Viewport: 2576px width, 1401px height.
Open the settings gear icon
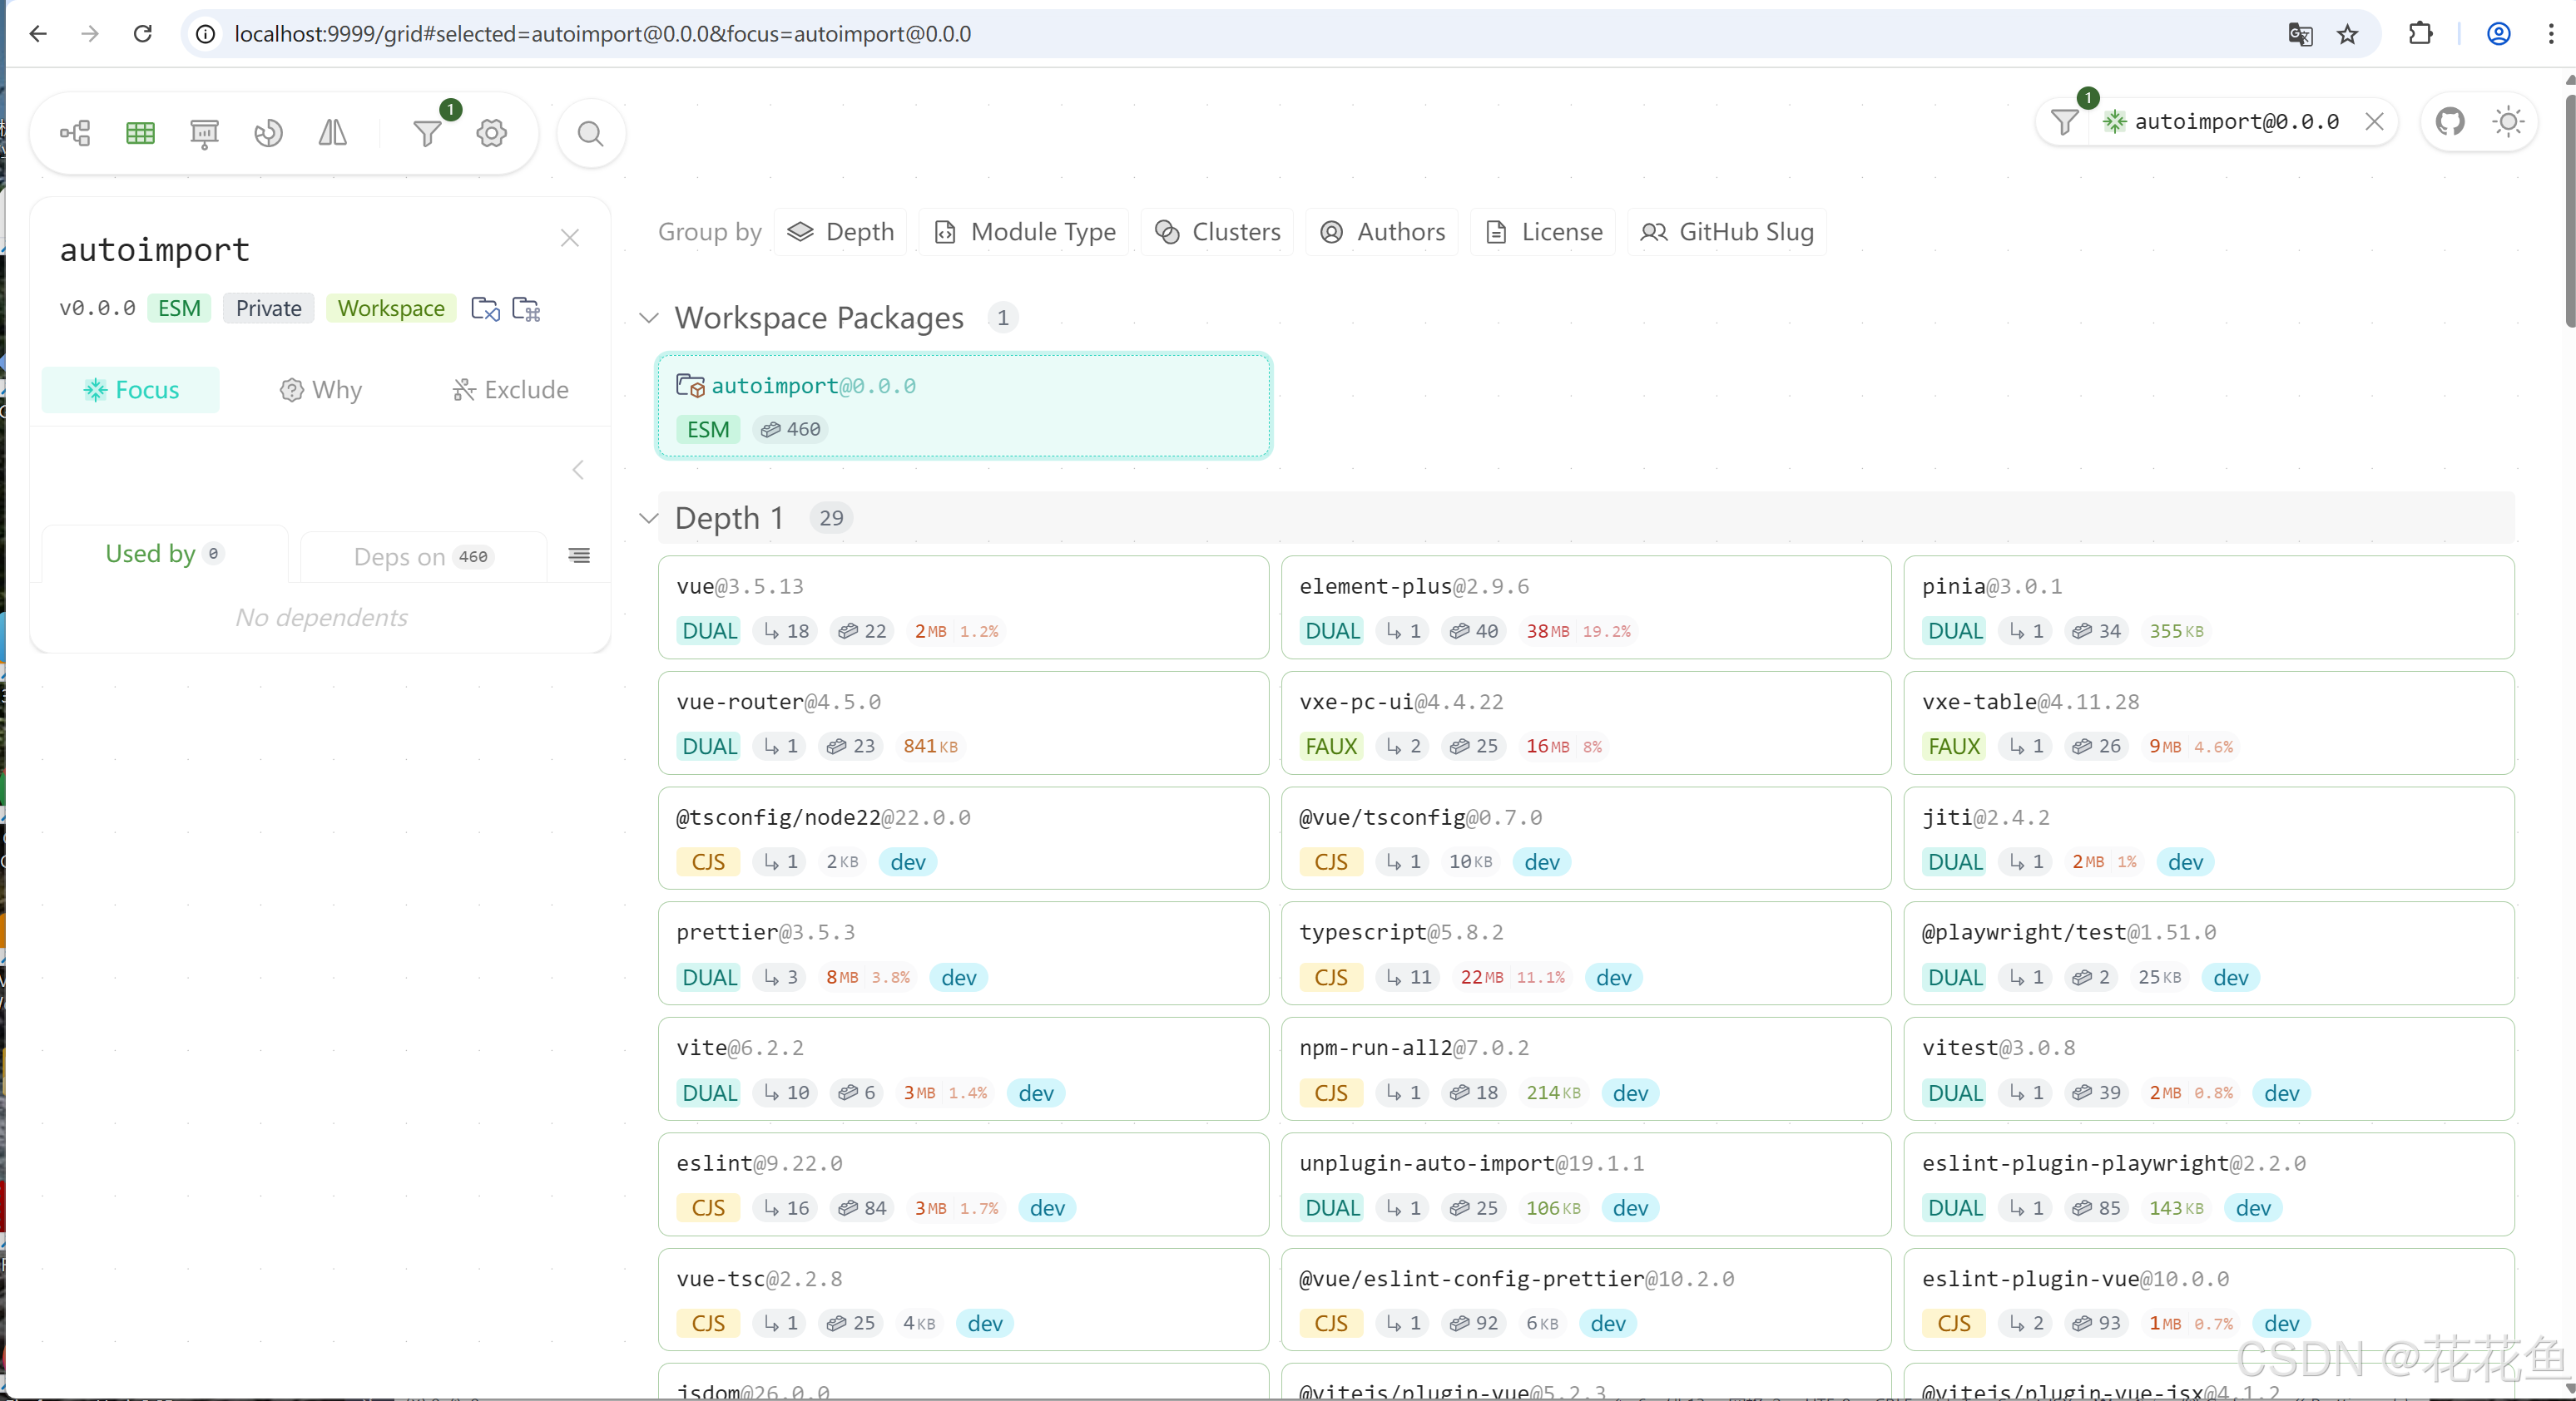point(491,133)
